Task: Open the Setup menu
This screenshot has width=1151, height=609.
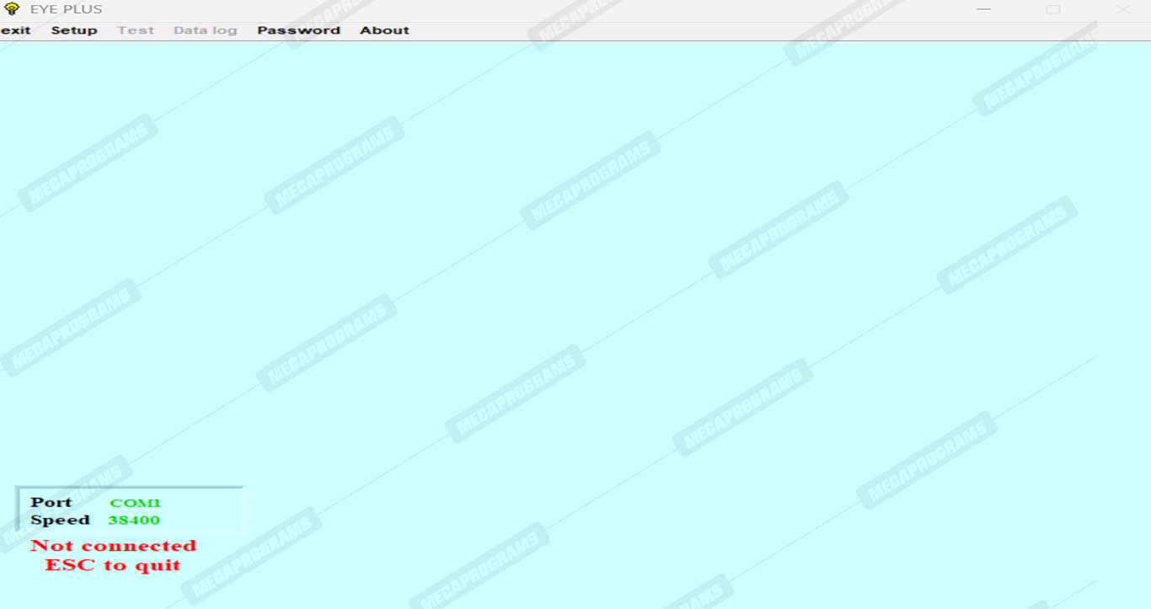Action: 74,30
